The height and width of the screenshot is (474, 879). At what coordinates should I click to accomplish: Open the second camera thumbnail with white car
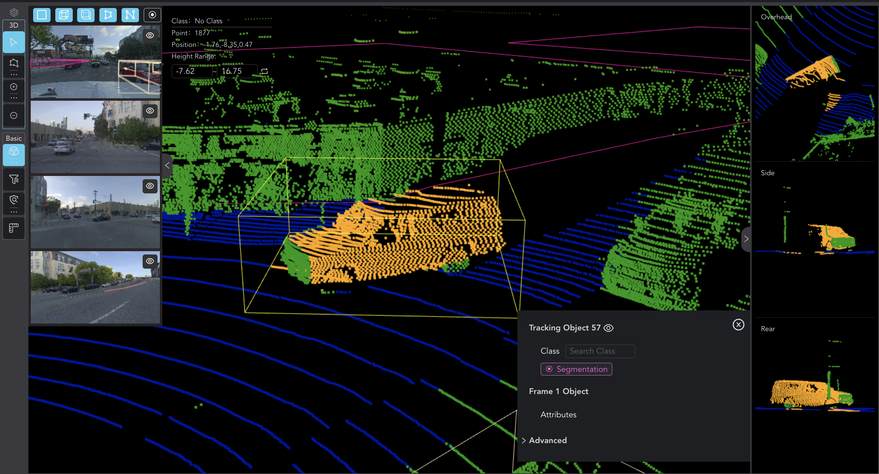(x=95, y=137)
